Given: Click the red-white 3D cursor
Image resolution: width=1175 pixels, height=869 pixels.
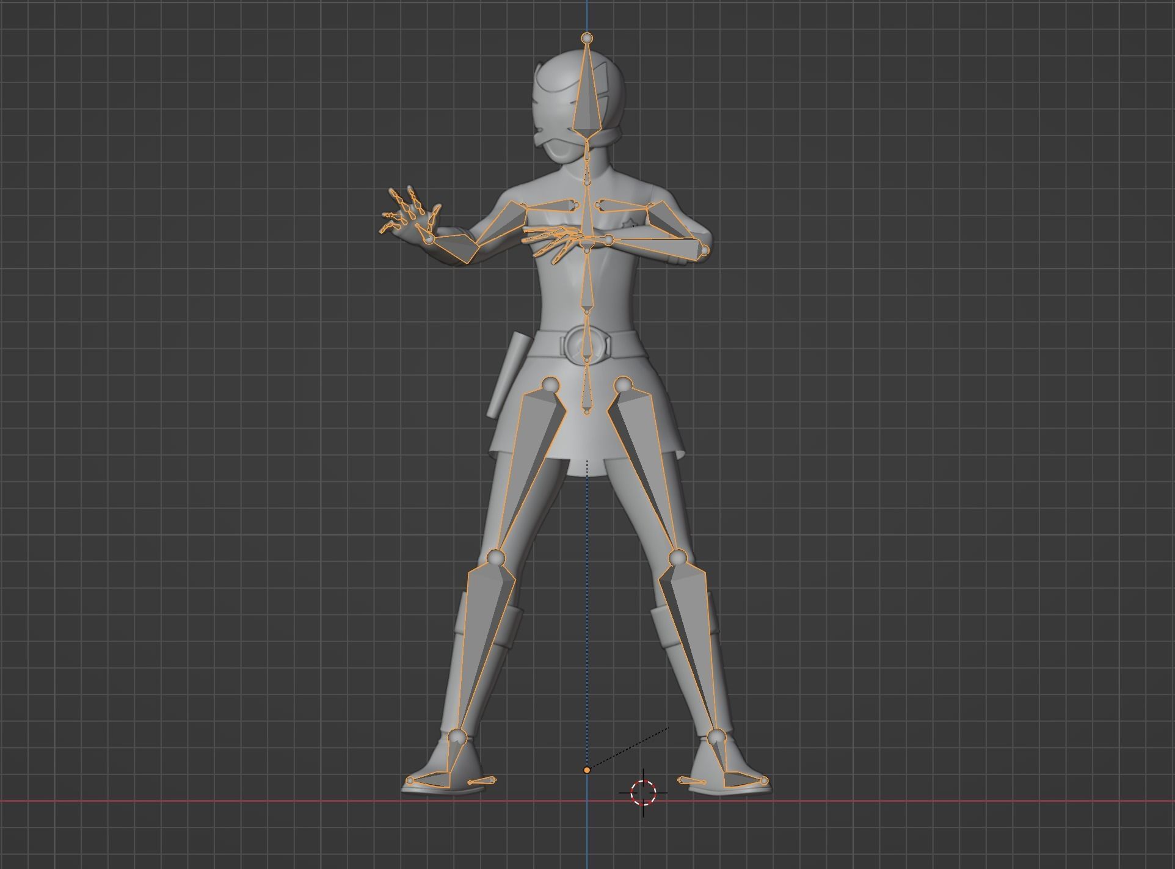Looking at the screenshot, I should click(x=643, y=793).
